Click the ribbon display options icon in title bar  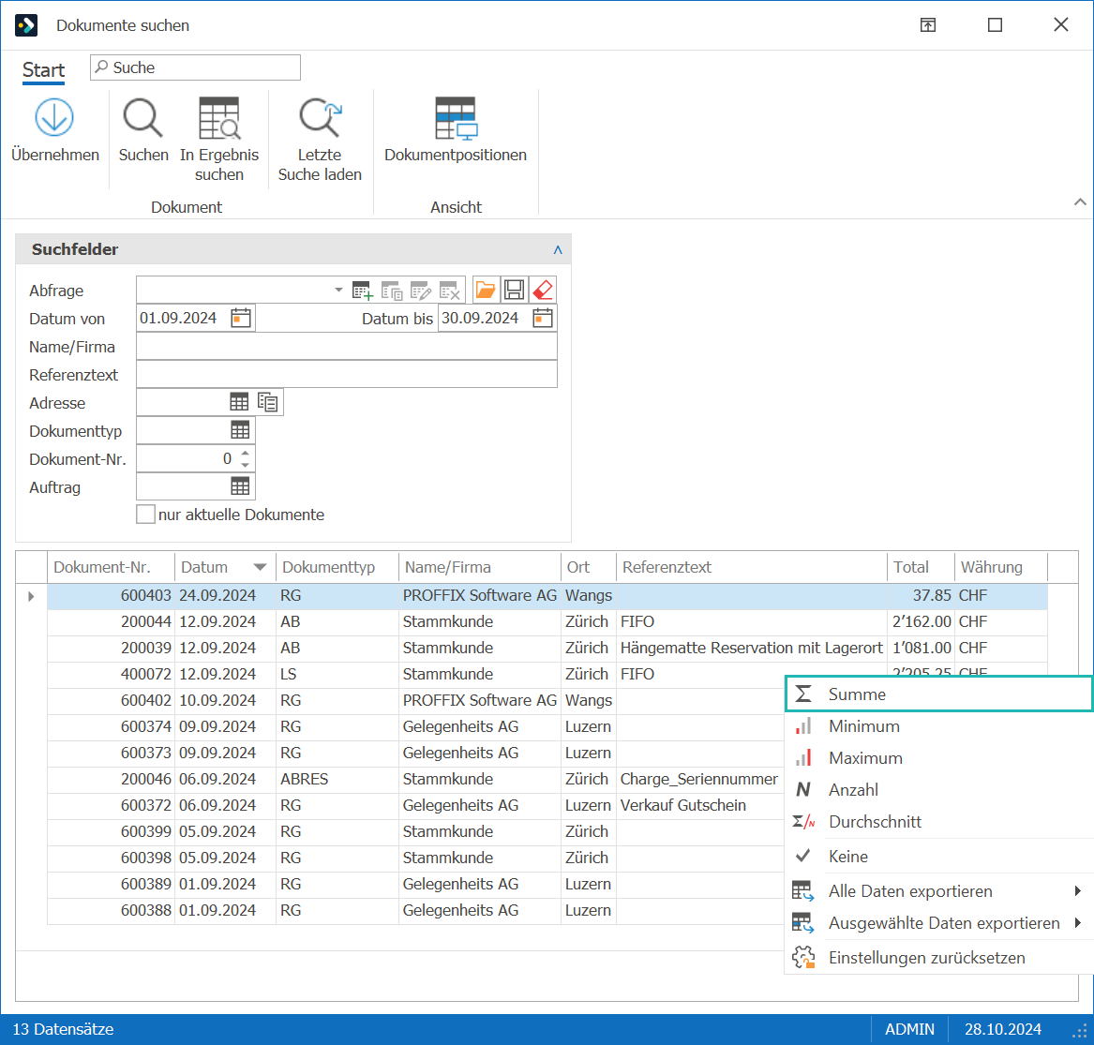[x=928, y=25]
